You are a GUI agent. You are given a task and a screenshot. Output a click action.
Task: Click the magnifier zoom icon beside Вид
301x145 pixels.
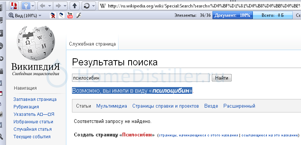click(11, 16)
